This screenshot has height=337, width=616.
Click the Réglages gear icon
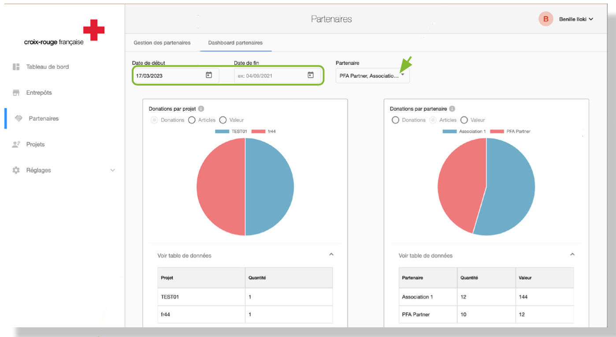16,170
